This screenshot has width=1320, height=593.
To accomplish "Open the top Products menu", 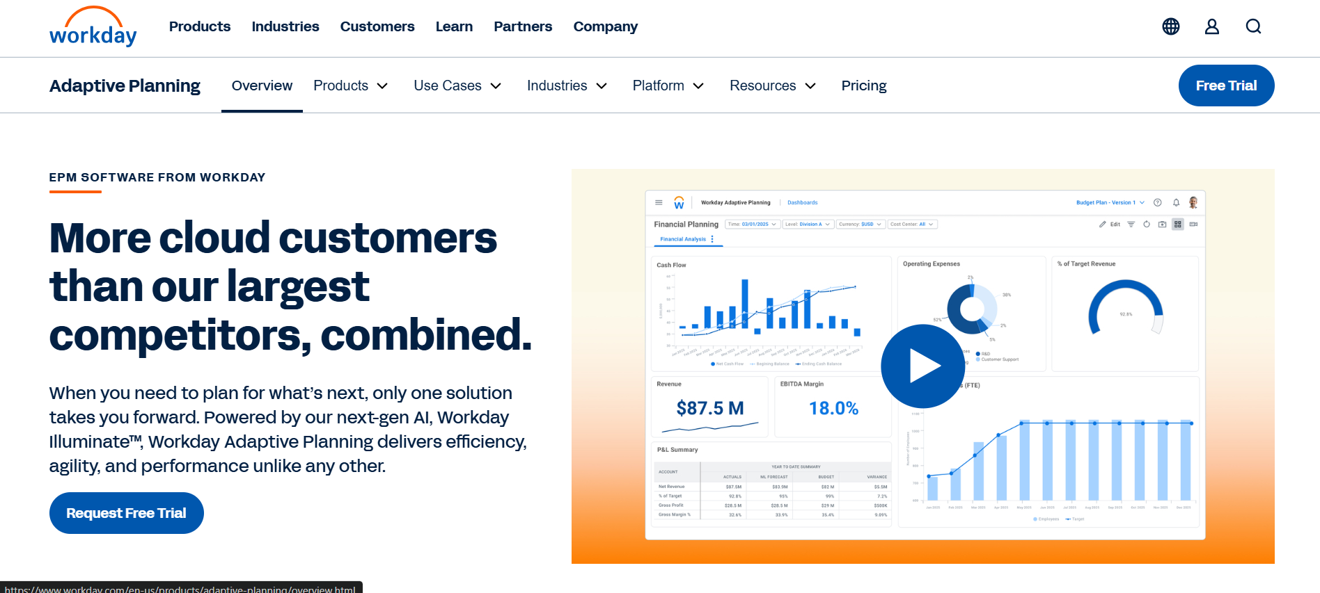I will coord(200,26).
